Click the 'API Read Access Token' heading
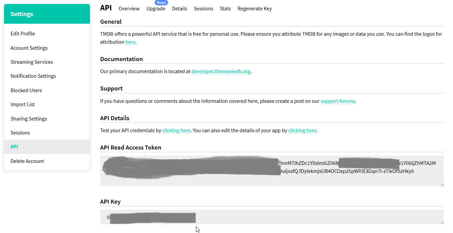Image resolution: width=453 pixels, height=233 pixels. pos(131,148)
